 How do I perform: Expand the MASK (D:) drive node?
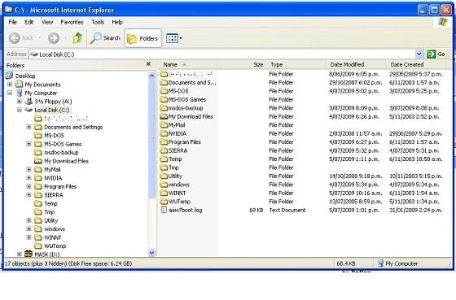coord(20,254)
